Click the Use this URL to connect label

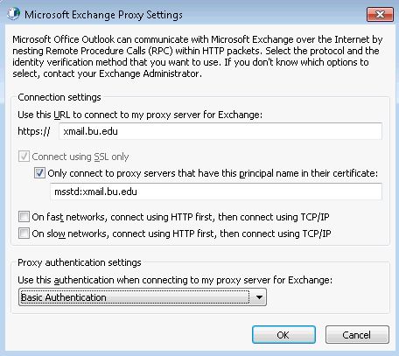point(140,115)
